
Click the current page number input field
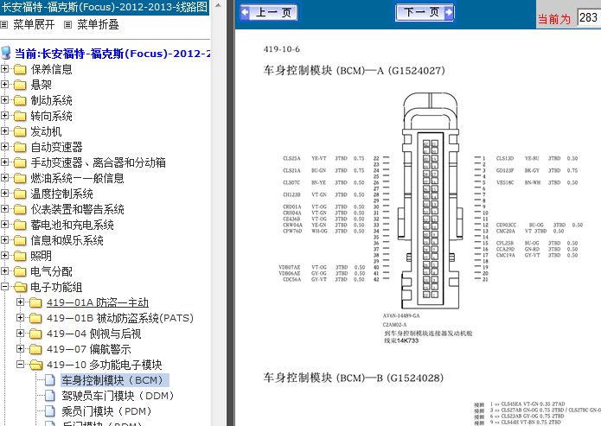pos(589,17)
